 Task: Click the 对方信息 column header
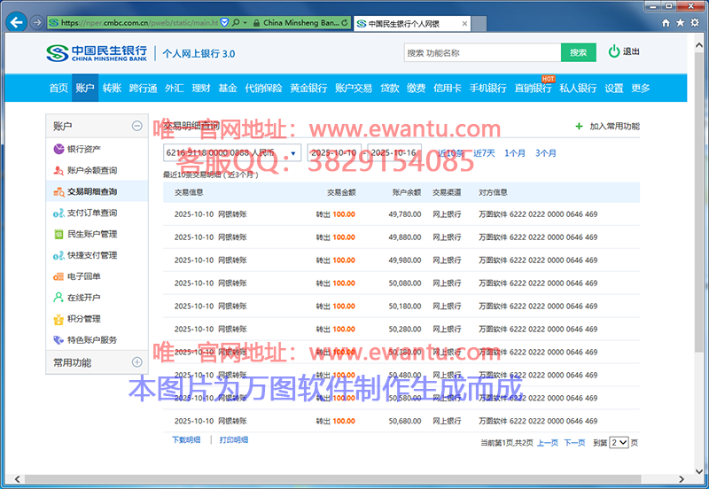493,192
